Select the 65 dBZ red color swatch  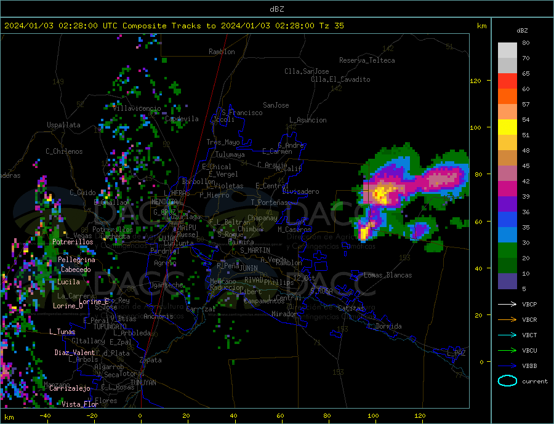507,81
